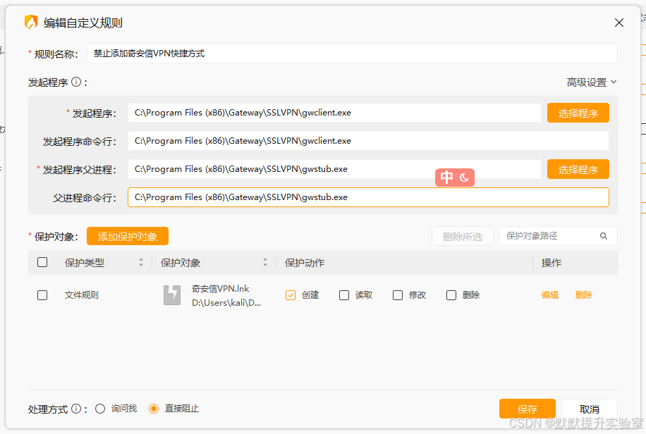Click the 文件规则 type cell
Screen dimensions: 646x434
(x=82, y=295)
